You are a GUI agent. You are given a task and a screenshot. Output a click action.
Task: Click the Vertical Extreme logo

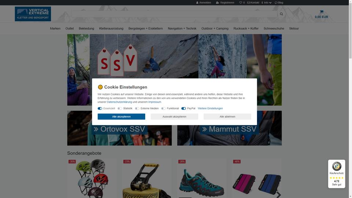33,14
